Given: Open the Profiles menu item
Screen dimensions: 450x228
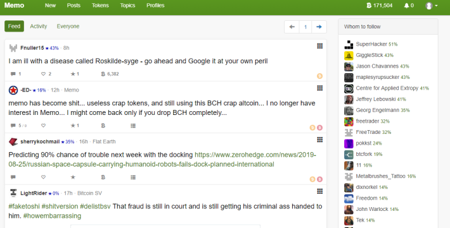Looking at the screenshot, I should pos(155,6).
